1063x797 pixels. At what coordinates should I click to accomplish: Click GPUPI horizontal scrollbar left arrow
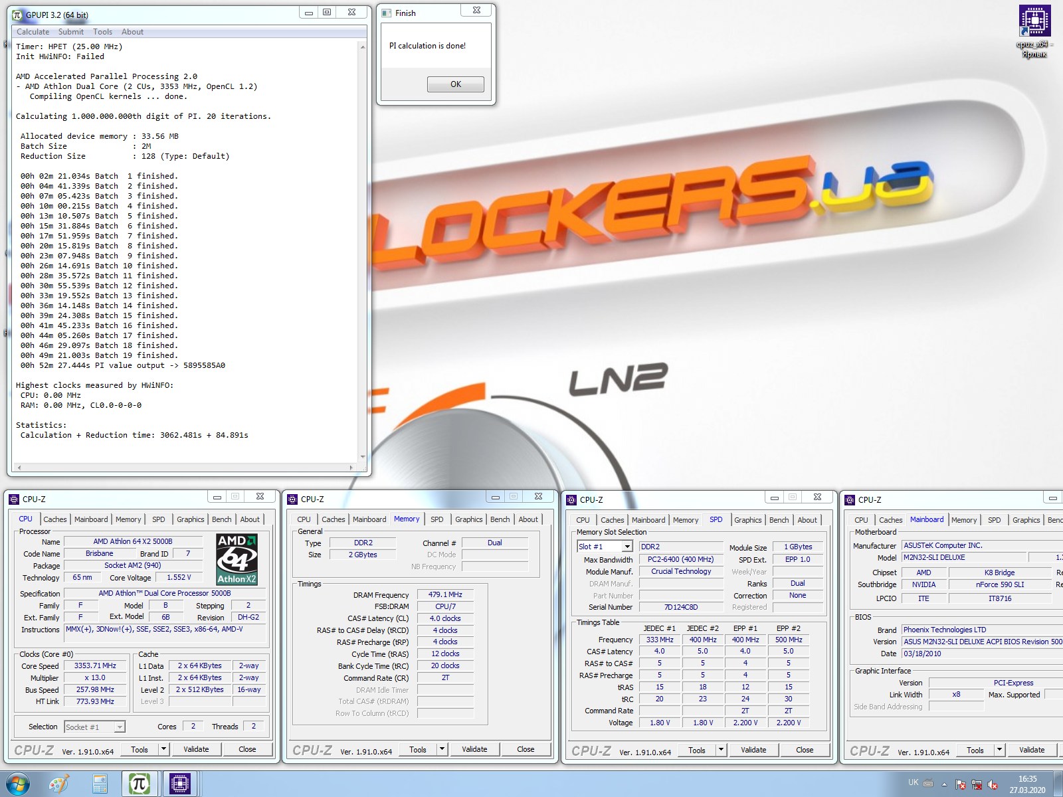[19, 468]
